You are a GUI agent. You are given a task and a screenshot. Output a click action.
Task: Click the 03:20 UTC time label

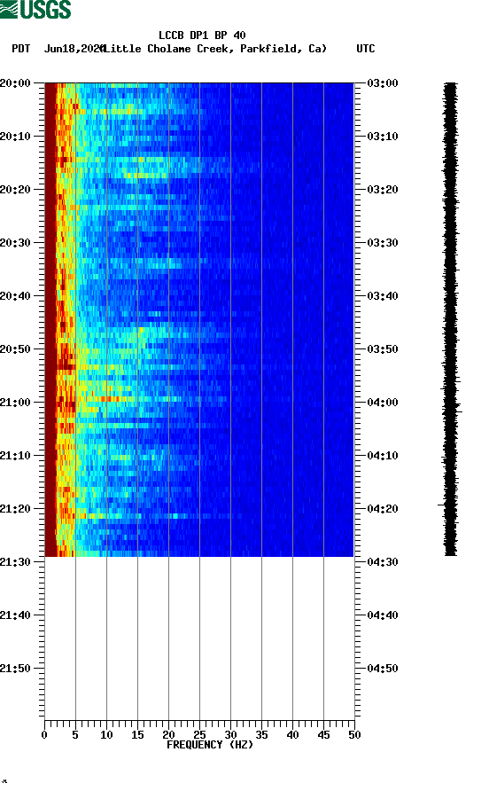pyautogui.click(x=383, y=190)
